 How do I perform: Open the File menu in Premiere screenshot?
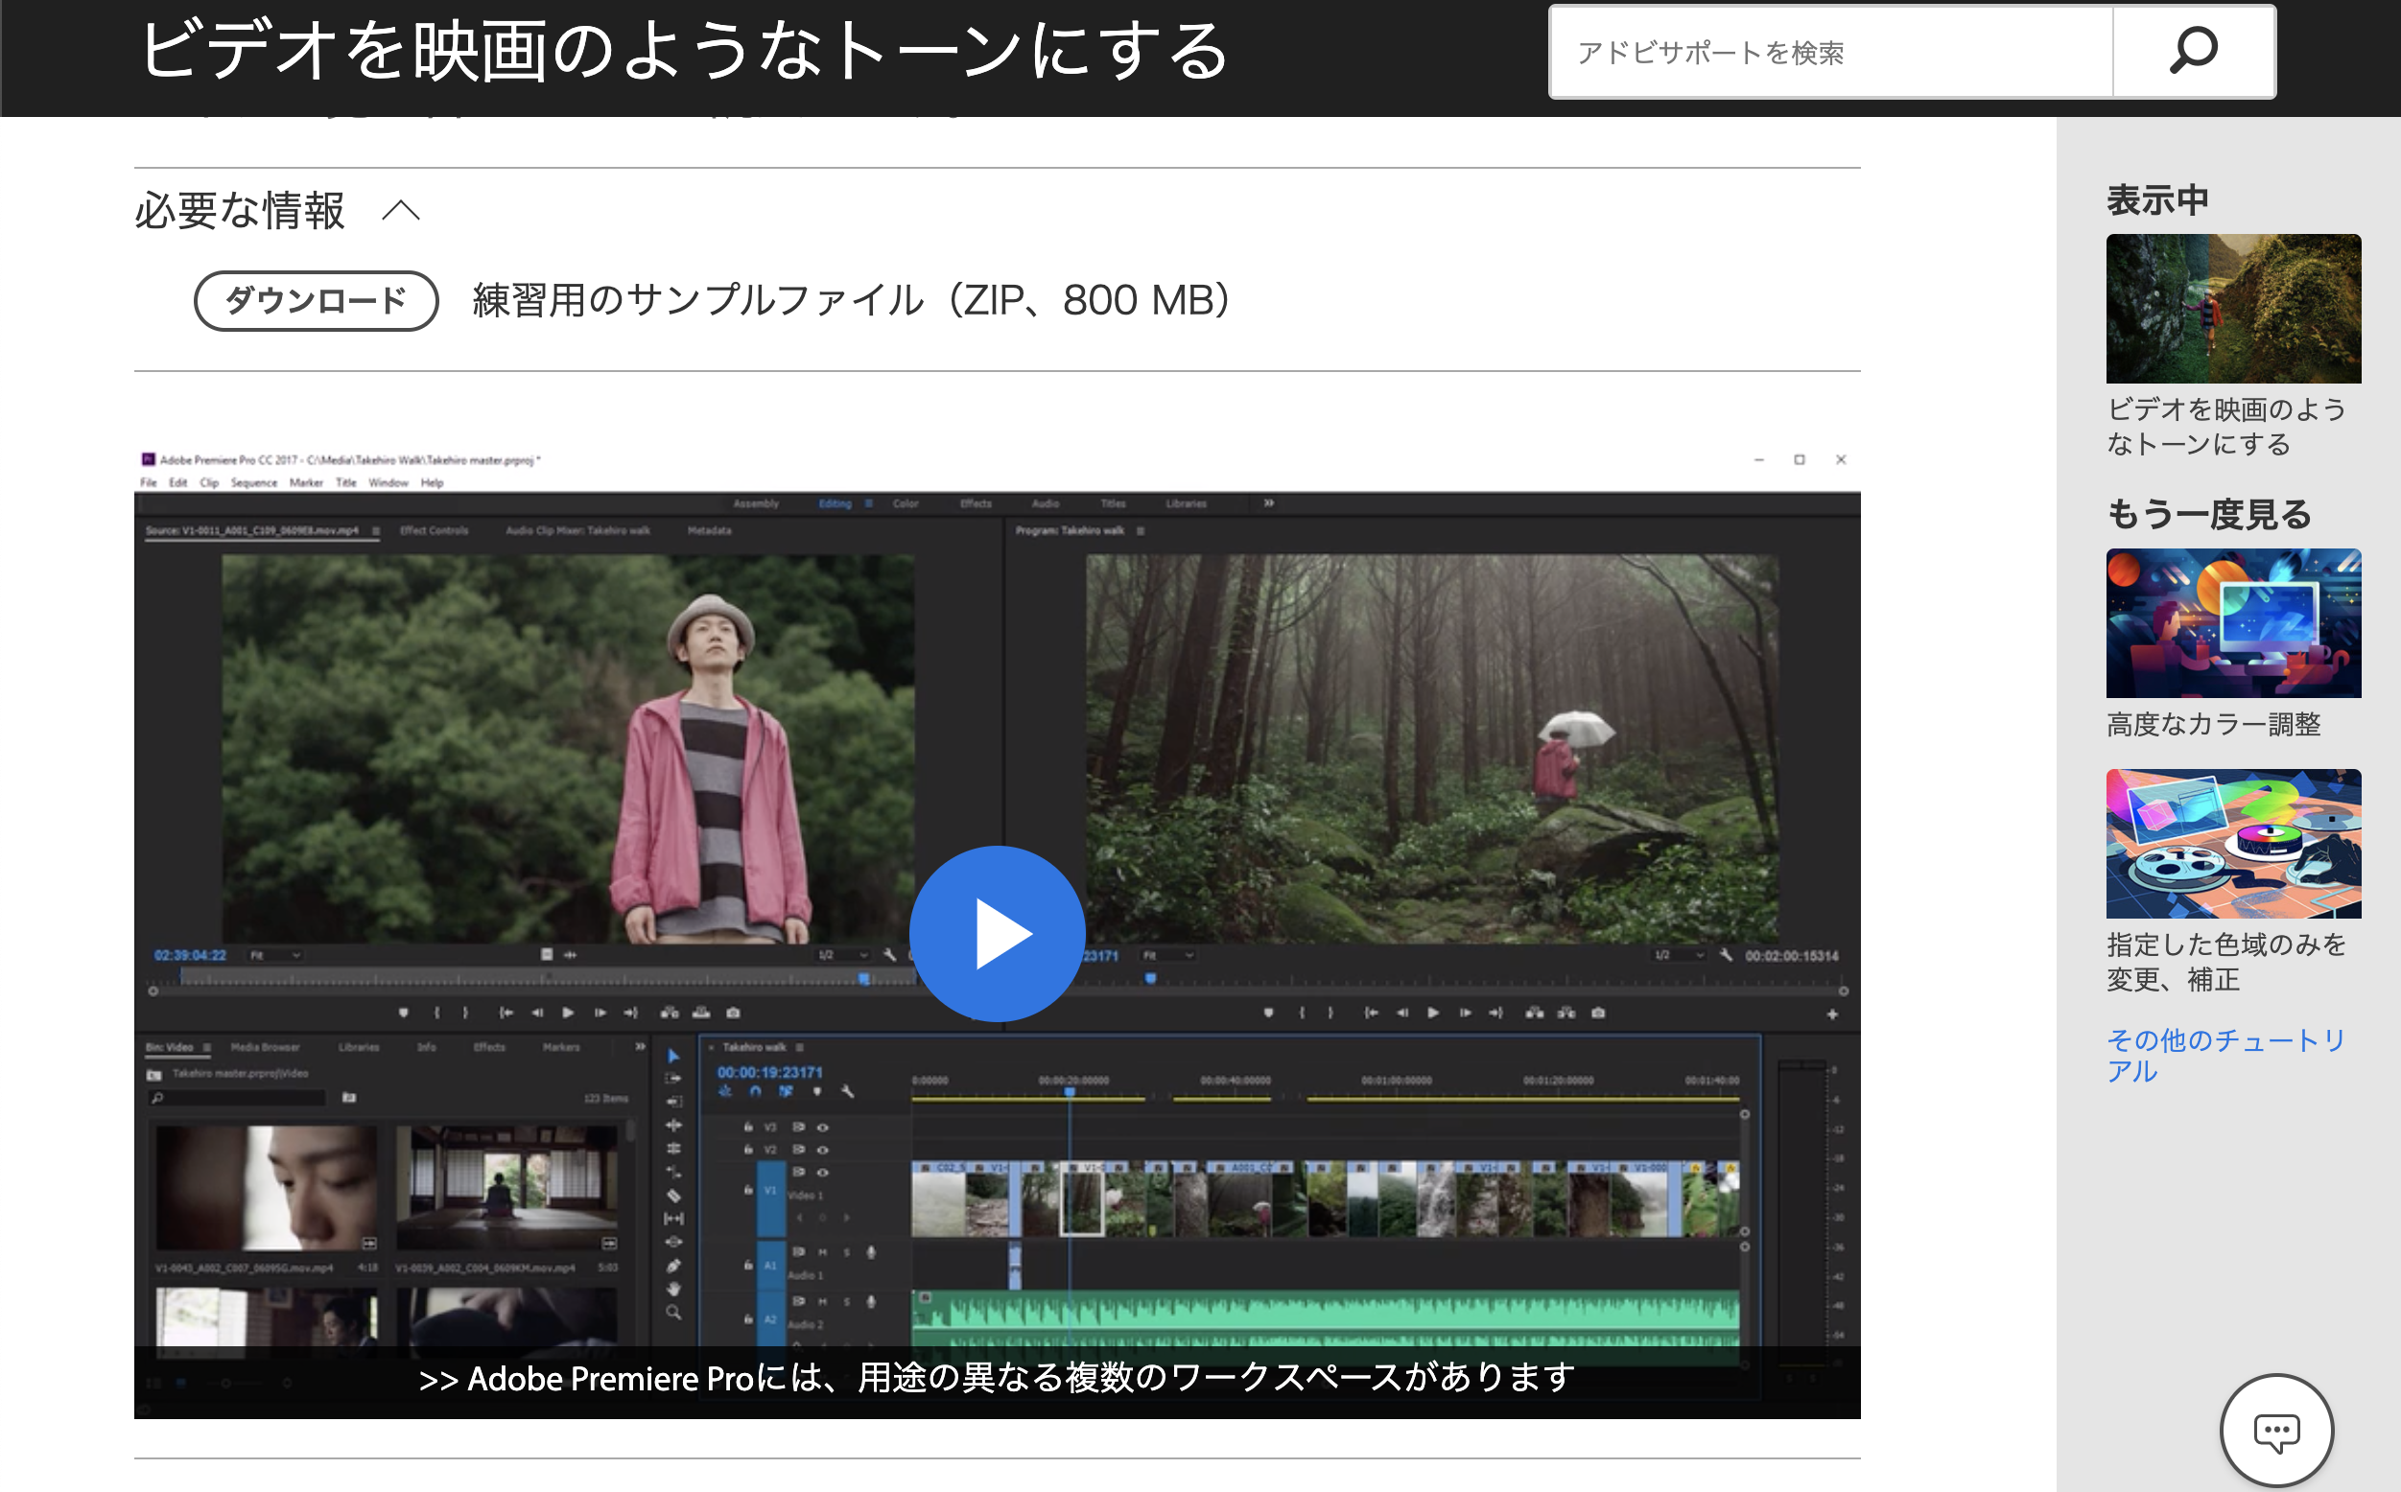pyautogui.click(x=148, y=482)
